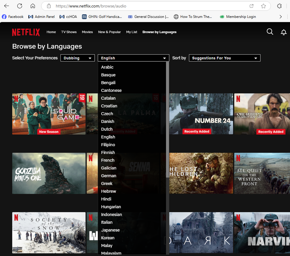Open the Society of the Snow card
Viewport: 290px width, 256px height.
pos(49,233)
